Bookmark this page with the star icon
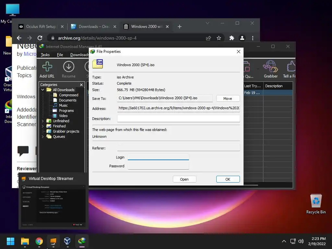 pos(219,38)
